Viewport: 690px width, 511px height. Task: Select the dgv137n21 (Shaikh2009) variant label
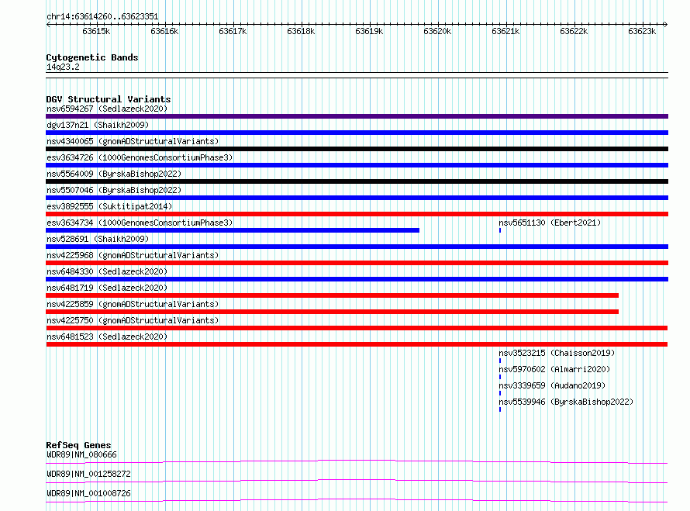98,125
